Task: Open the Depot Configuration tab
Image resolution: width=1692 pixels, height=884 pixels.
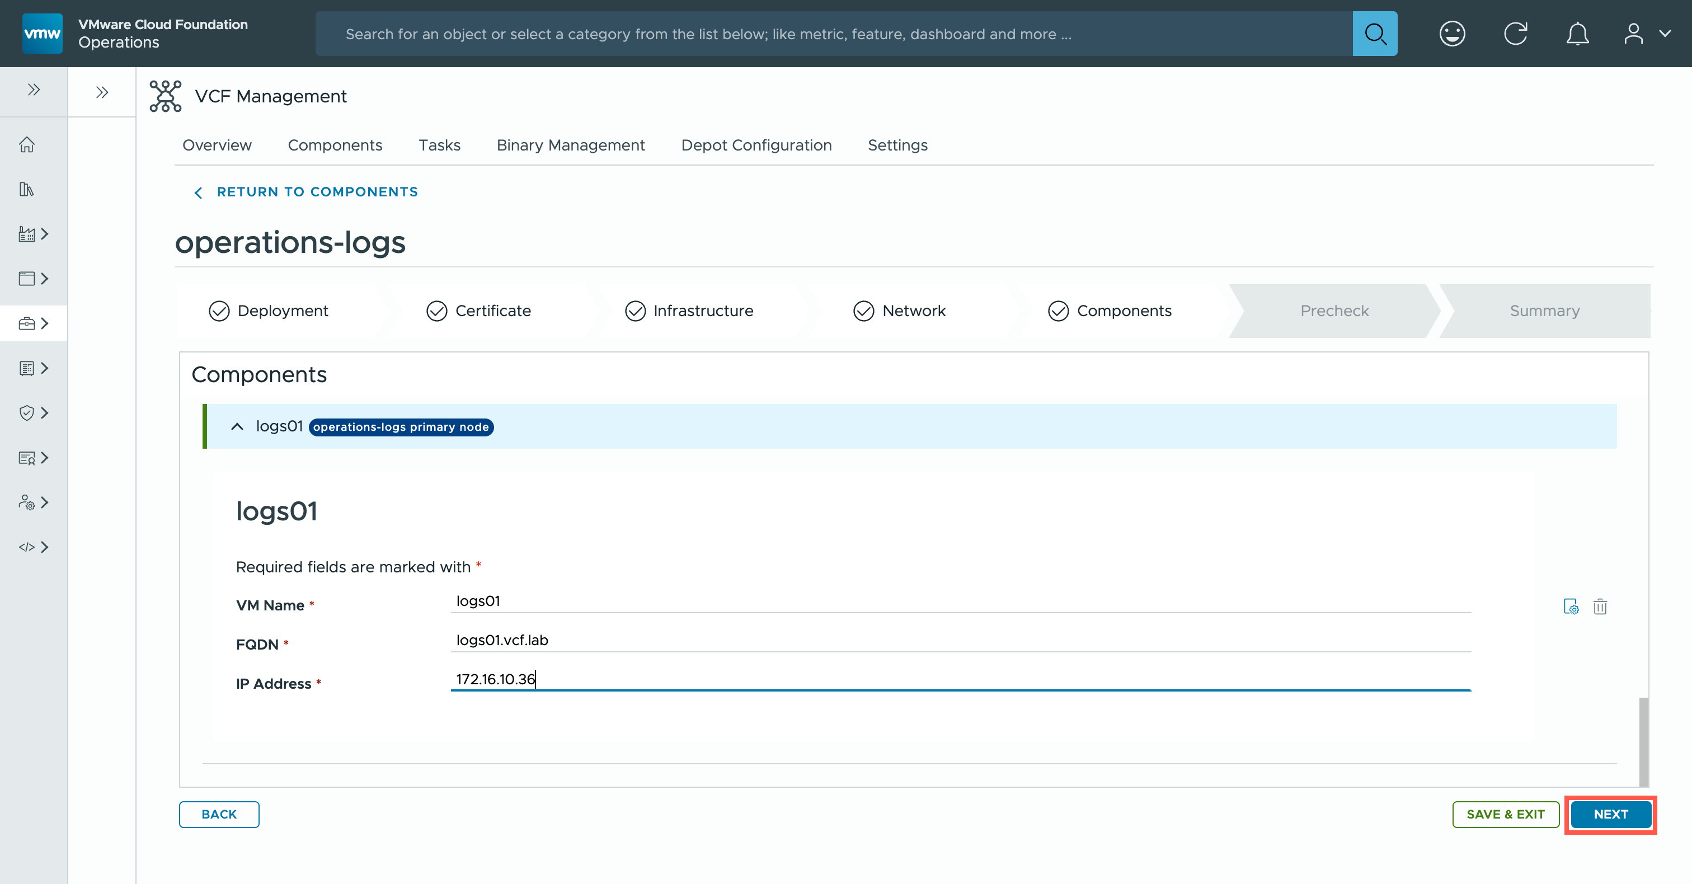Action: tap(756, 145)
